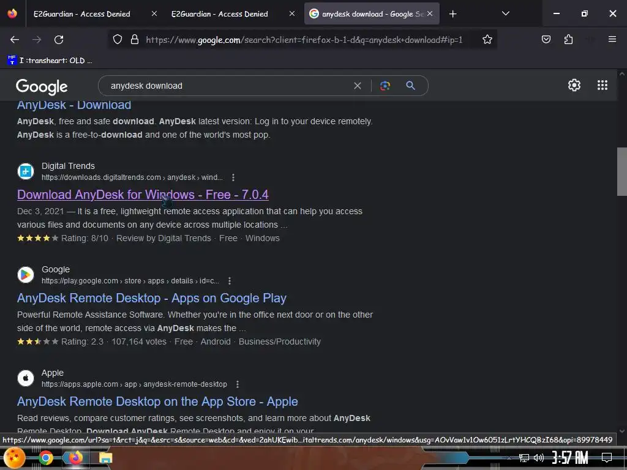Open the volume control in system tray
Image resolution: width=627 pixels, height=470 pixels.
coord(539,458)
